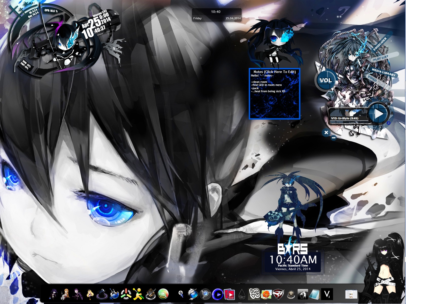Open the orange flower photo gallery icon
431x304 pixels.
coord(266,294)
